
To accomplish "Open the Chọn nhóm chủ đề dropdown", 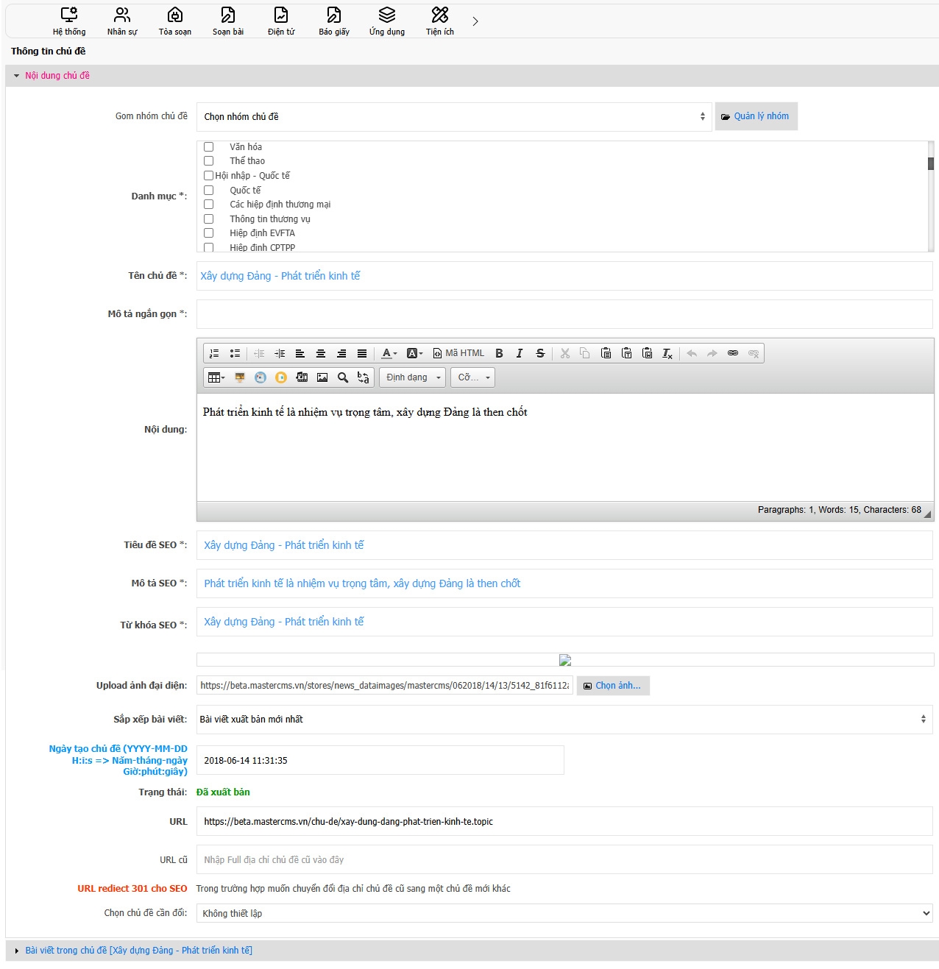I will 454,117.
